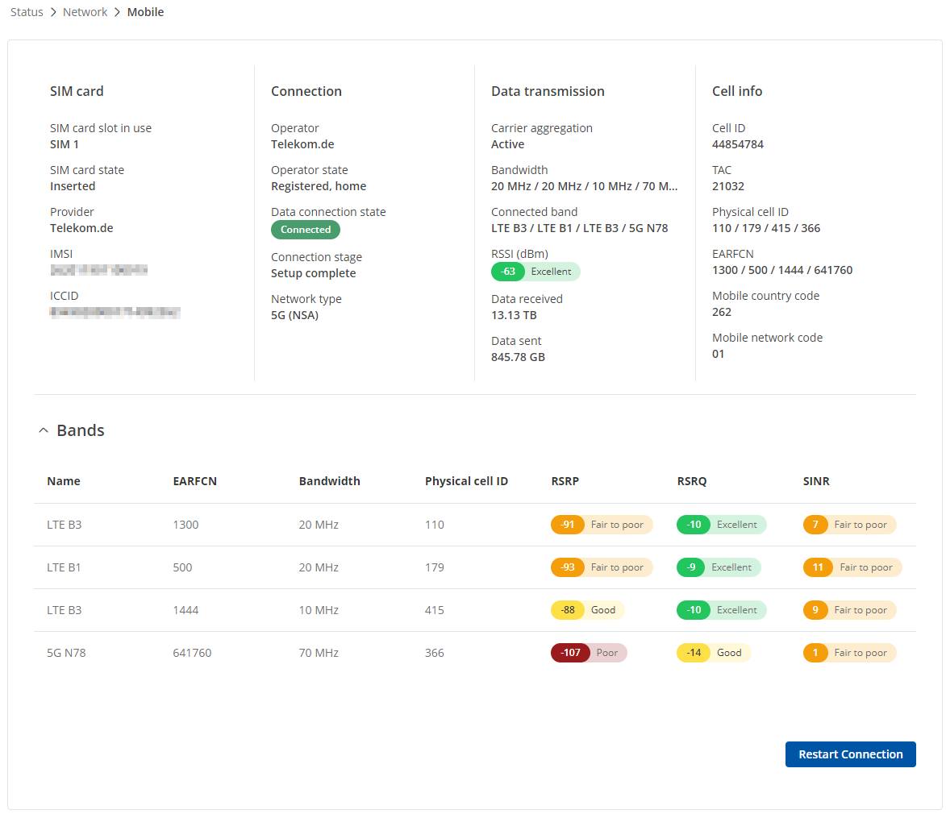
Task: Go to the Status breadcrumb
Action: (x=27, y=13)
